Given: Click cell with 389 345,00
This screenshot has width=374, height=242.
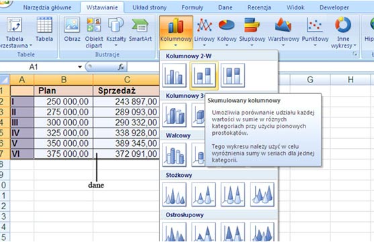Looking at the screenshot, I should click(x=126, y=143).
